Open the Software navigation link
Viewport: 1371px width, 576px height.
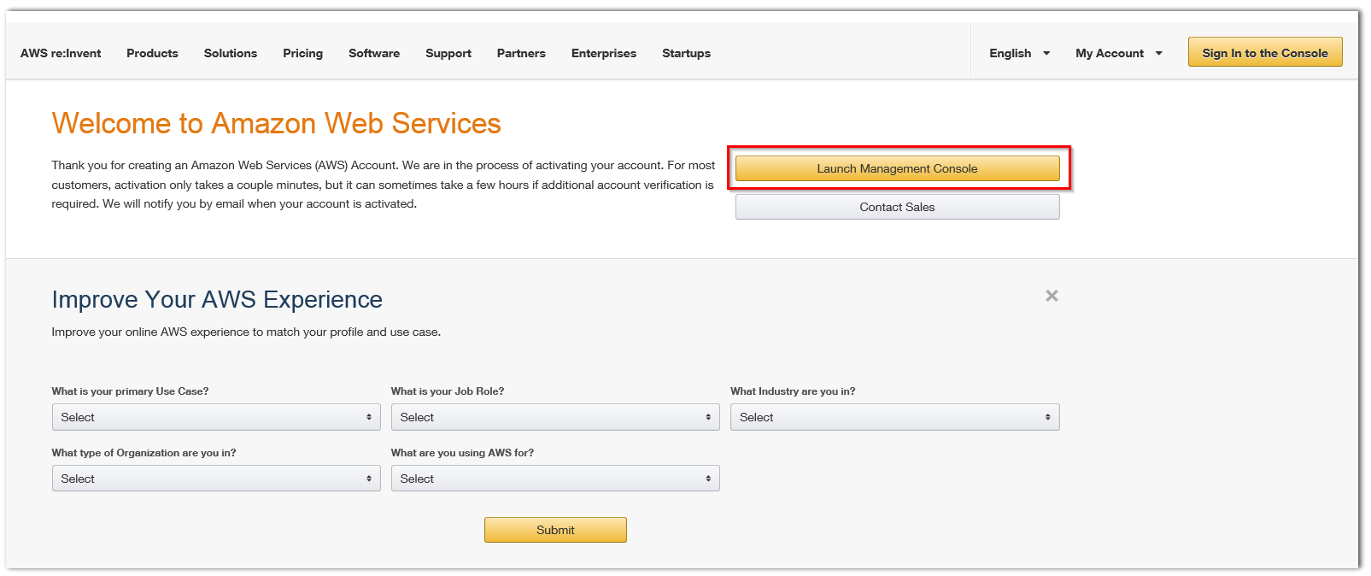(x=374, y=53)
